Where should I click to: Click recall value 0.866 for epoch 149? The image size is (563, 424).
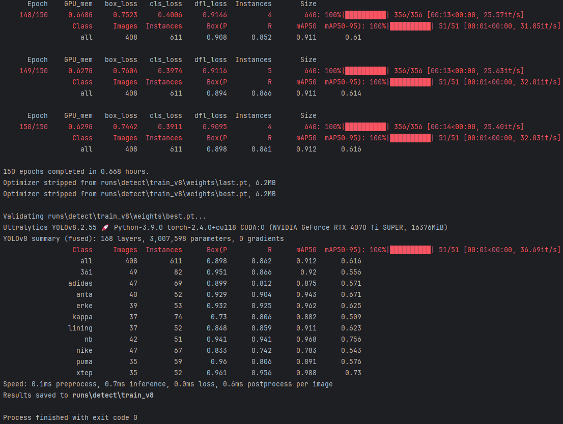coord(262,93)
